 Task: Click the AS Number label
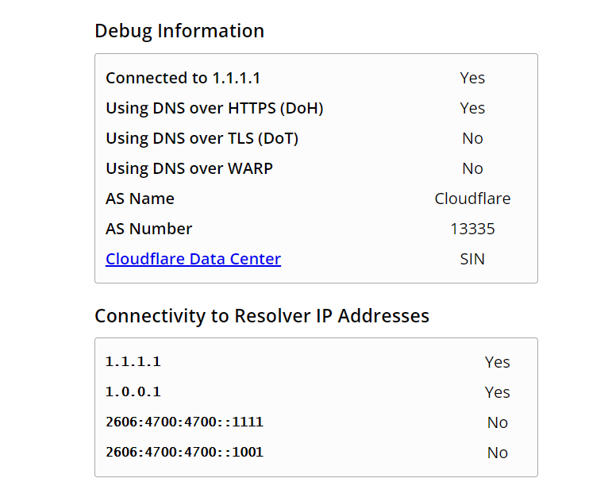(x=149, y=229)
